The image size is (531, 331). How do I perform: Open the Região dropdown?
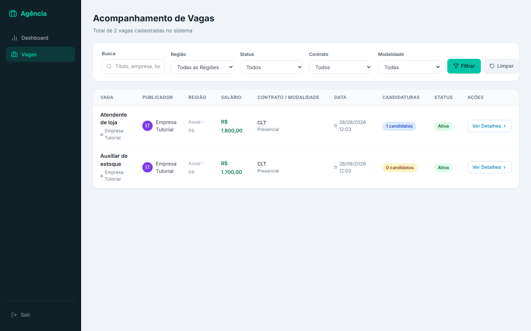(x=202, y=67)
